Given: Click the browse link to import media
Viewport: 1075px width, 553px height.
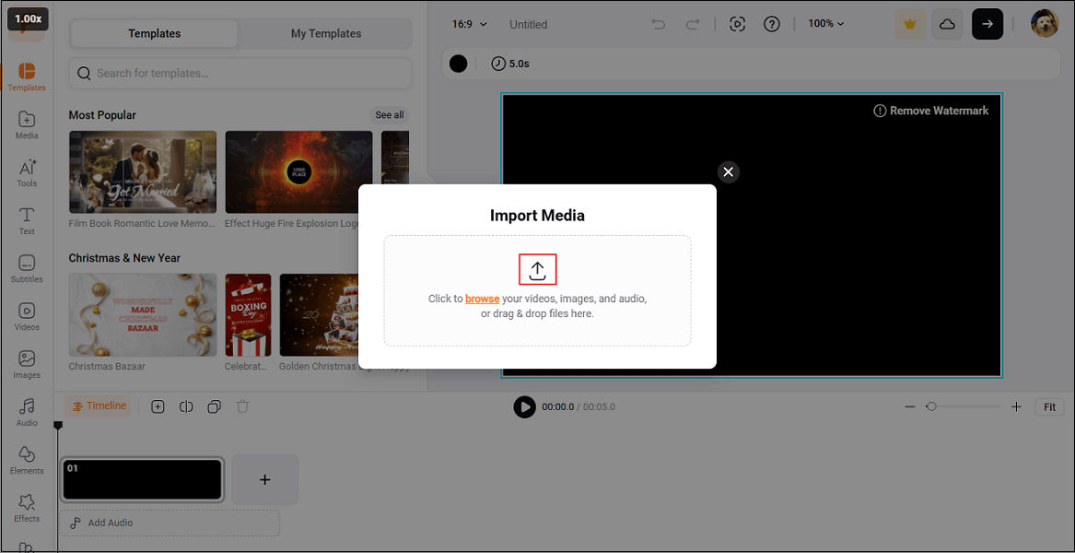Looking at the screenshot, I should 483,298.
